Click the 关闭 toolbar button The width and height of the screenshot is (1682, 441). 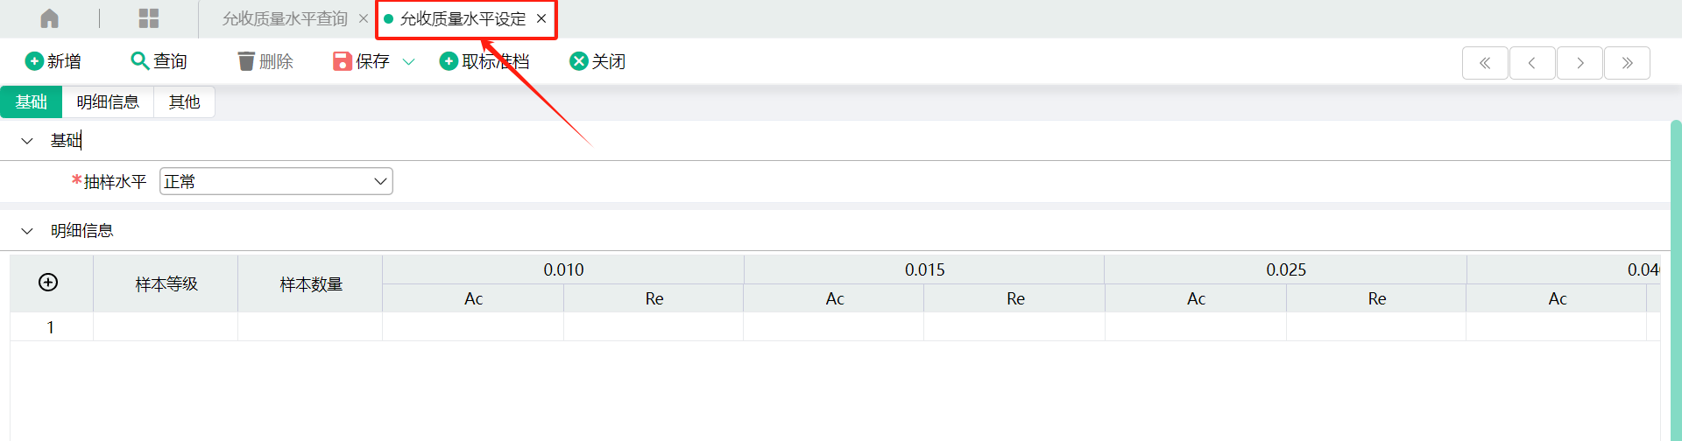(597, 61)
